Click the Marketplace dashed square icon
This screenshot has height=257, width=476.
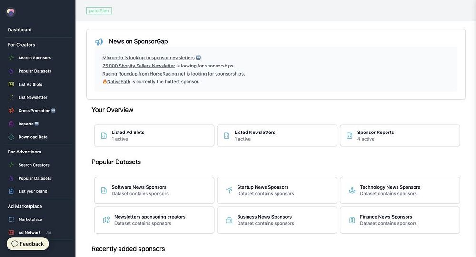(11, 219)
